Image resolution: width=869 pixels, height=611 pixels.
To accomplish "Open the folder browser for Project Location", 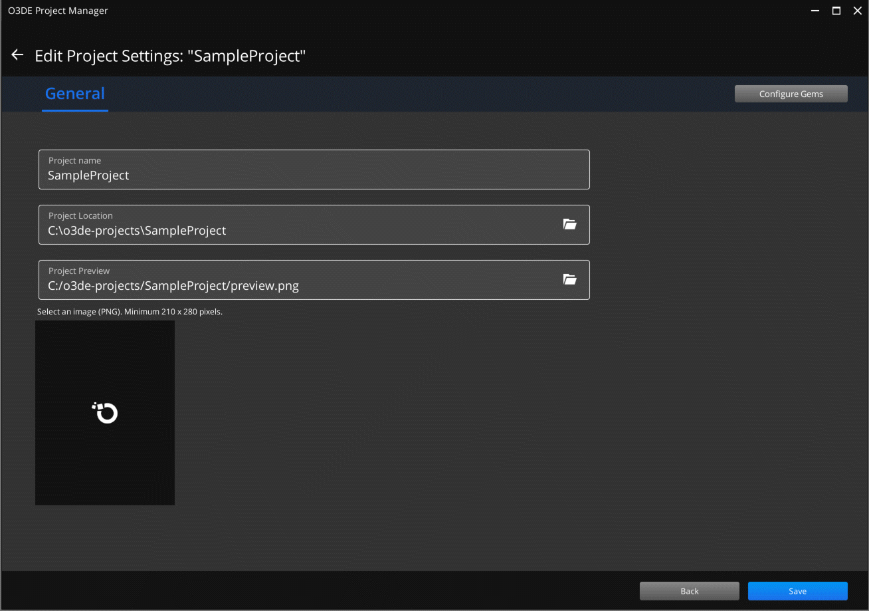I will pos(570,224).
